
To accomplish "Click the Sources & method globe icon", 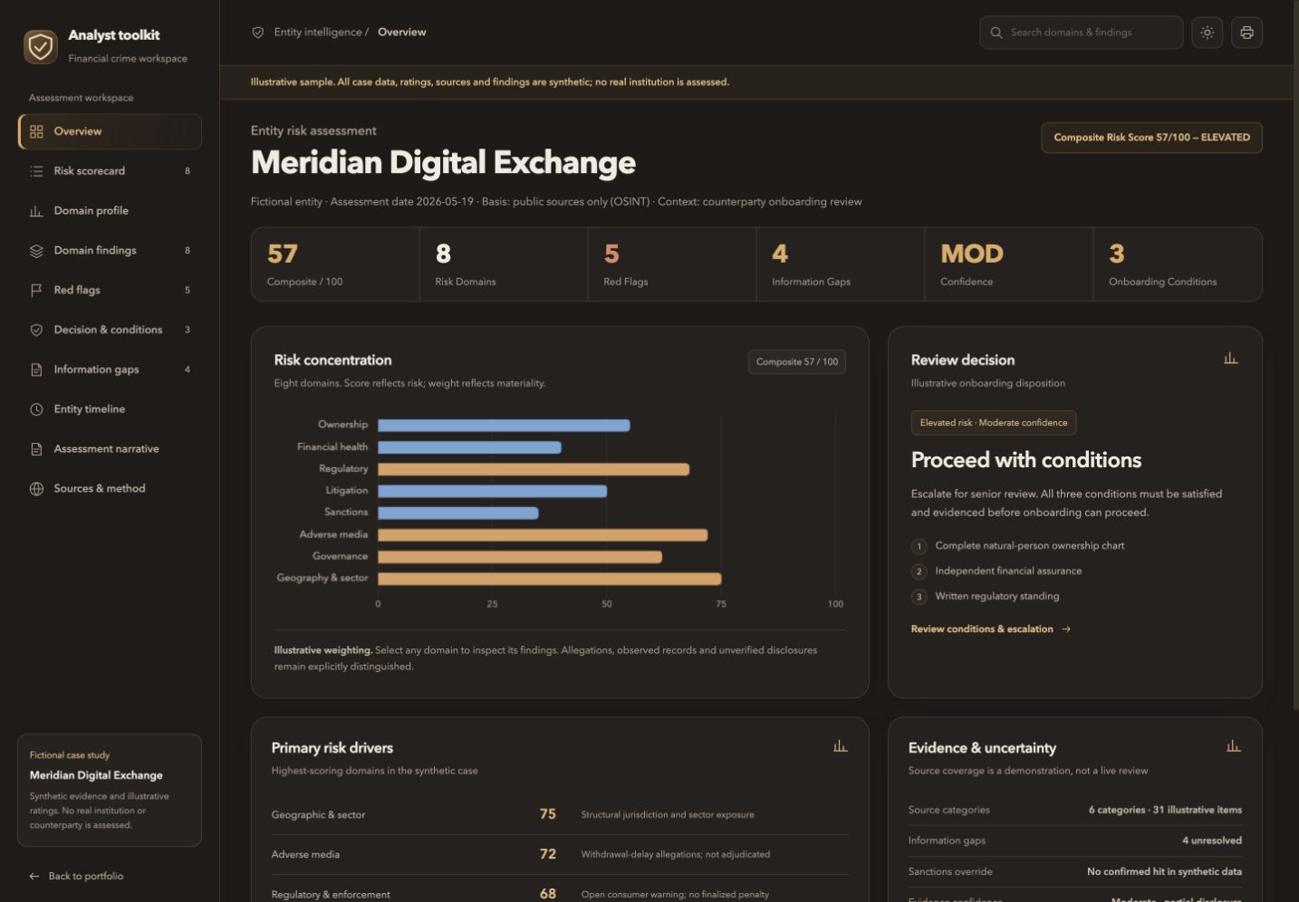I will pyautogui.click(x=36, y=489).
